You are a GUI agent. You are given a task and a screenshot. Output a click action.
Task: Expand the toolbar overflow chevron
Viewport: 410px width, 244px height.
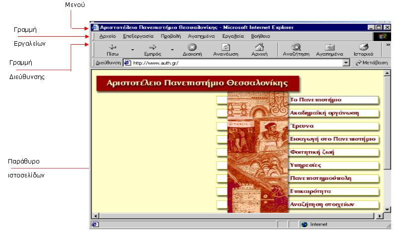pyautogui.click(x=388, y=45)
